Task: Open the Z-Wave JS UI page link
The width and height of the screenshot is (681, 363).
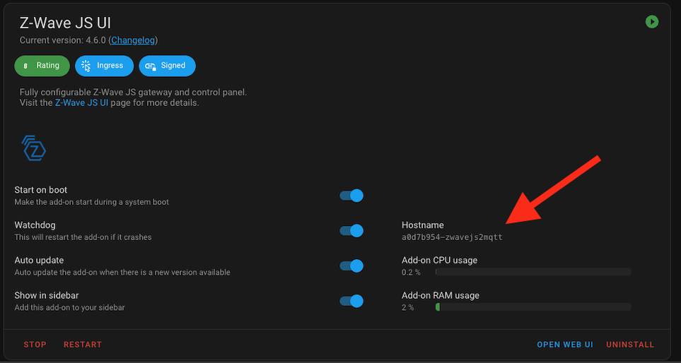Action: 81,102
